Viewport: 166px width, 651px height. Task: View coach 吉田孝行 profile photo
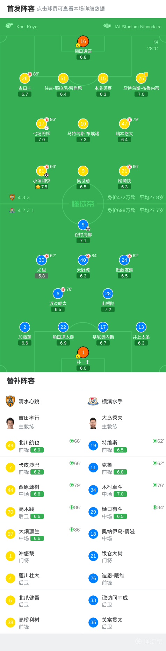[x=10, y=422]
